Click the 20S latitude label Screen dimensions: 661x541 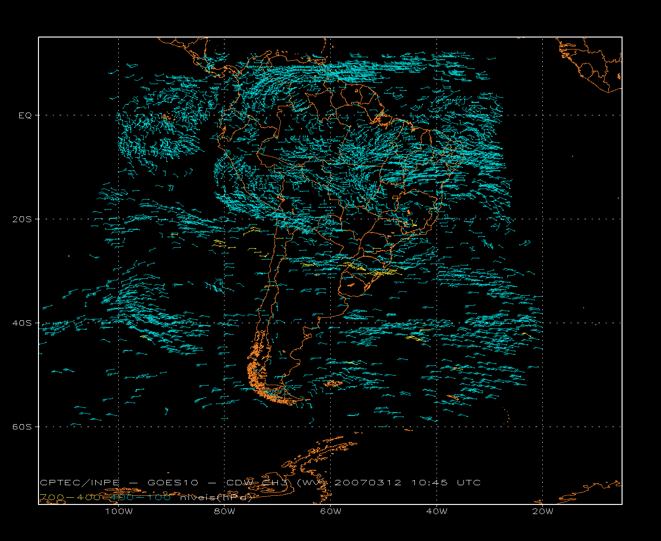(22, 219)
